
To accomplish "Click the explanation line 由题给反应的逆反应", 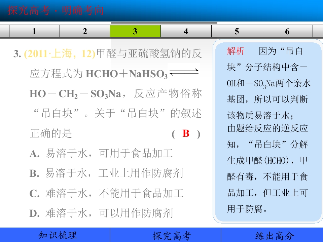I will pos(267,128).
